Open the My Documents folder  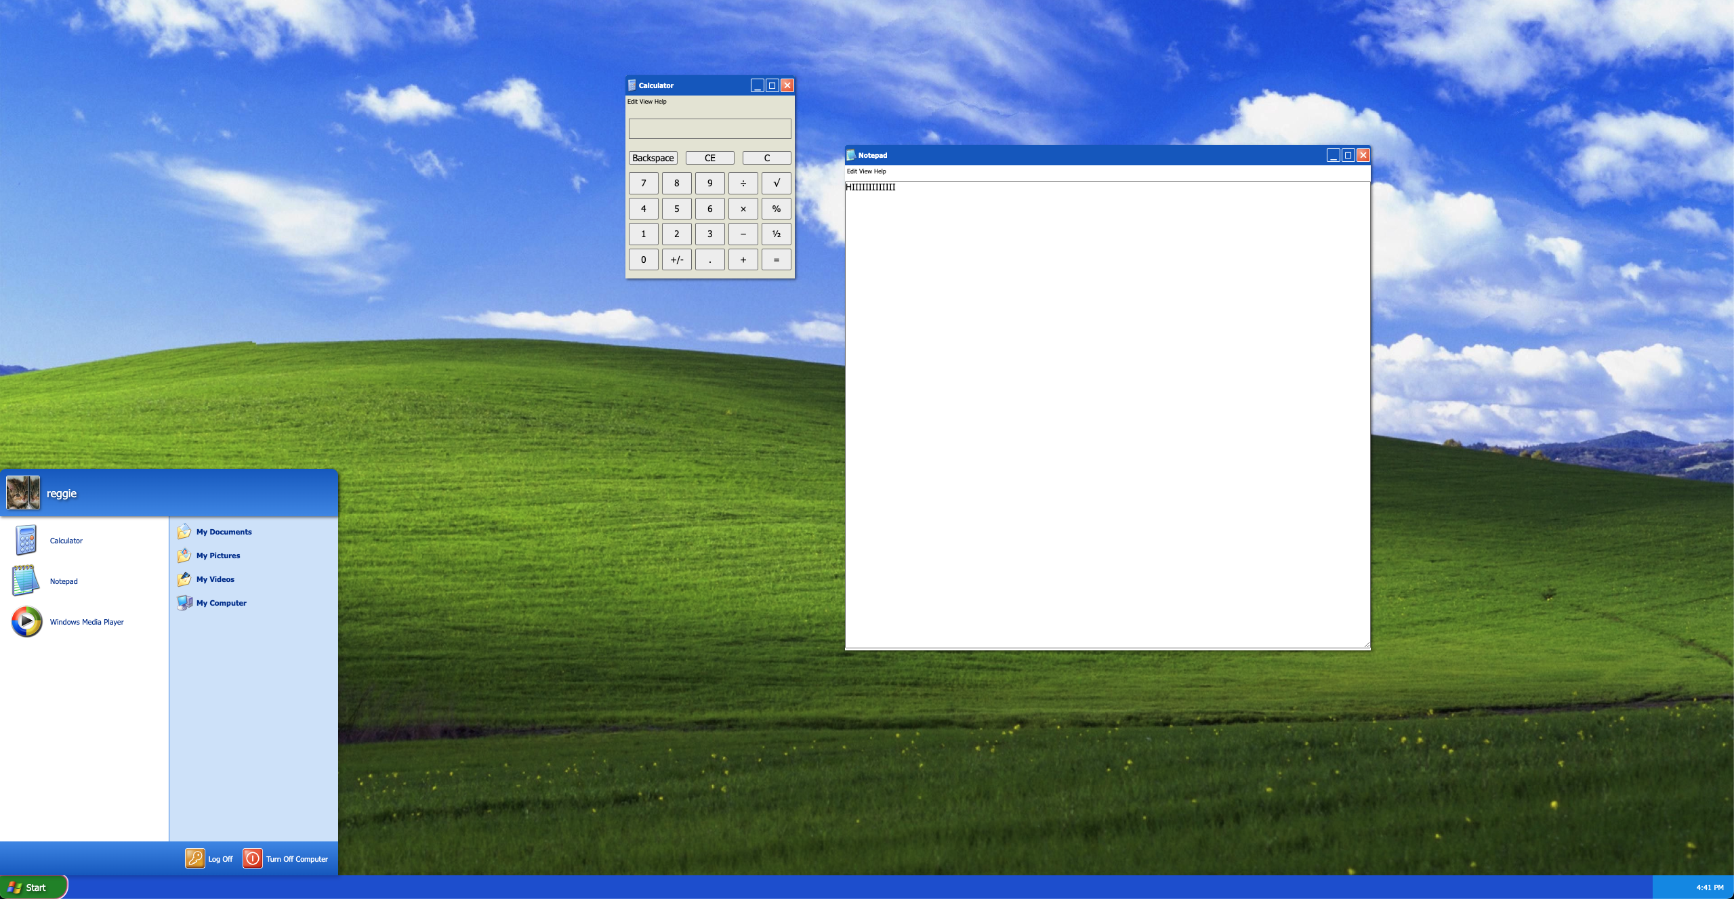pos(214,532)
